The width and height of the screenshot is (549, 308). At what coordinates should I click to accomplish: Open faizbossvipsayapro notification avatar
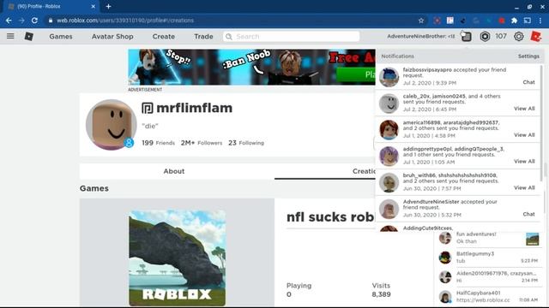389,77
